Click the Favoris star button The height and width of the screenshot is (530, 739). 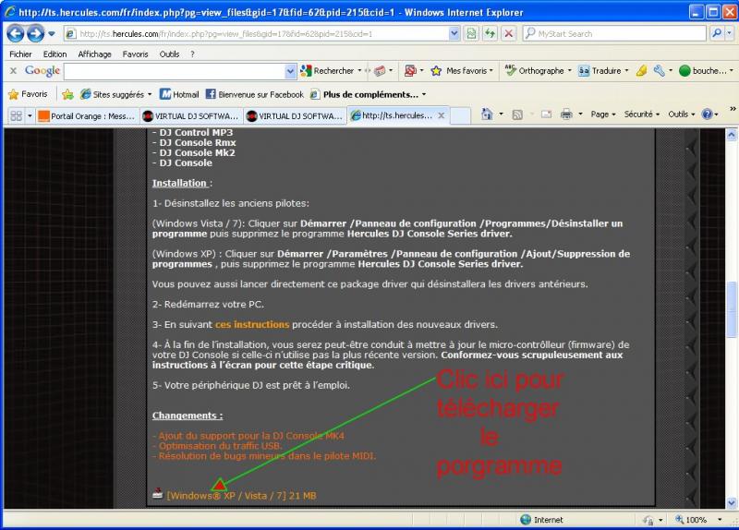[28, 94]
